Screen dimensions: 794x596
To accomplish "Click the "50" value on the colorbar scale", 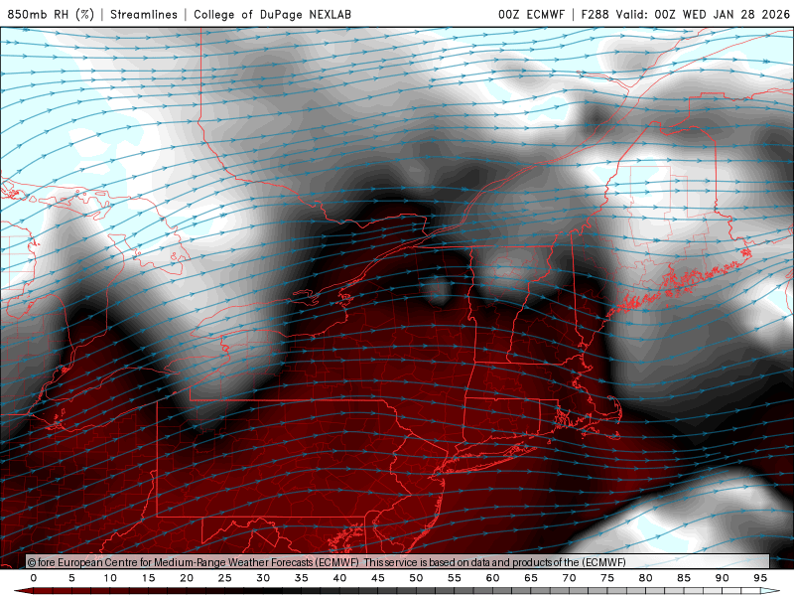I will [416, 578].
